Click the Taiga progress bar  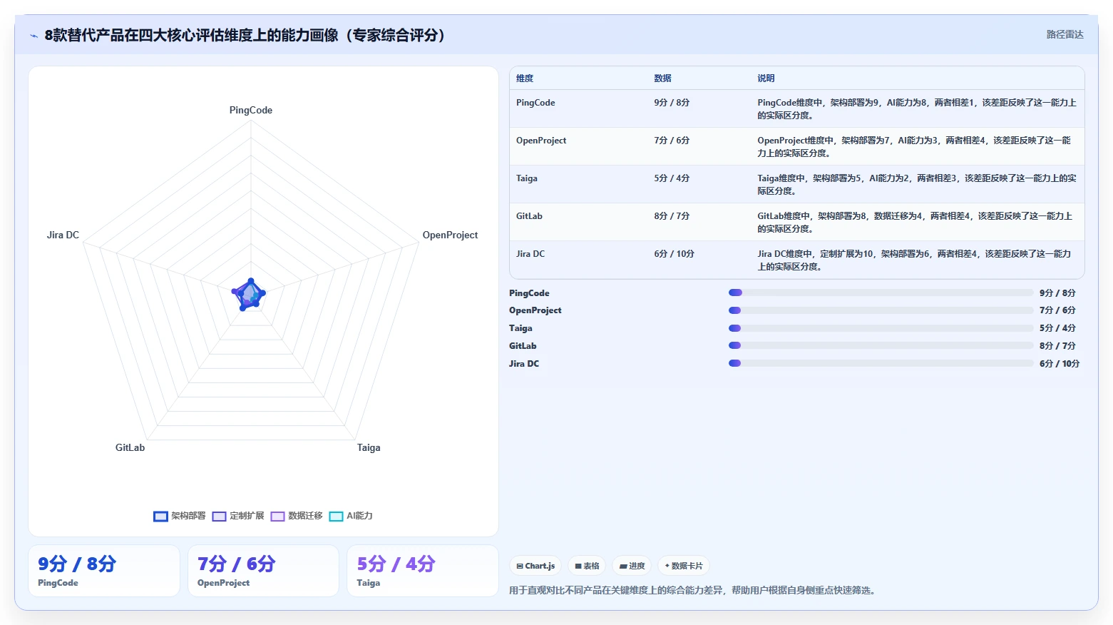coord(881,328)
